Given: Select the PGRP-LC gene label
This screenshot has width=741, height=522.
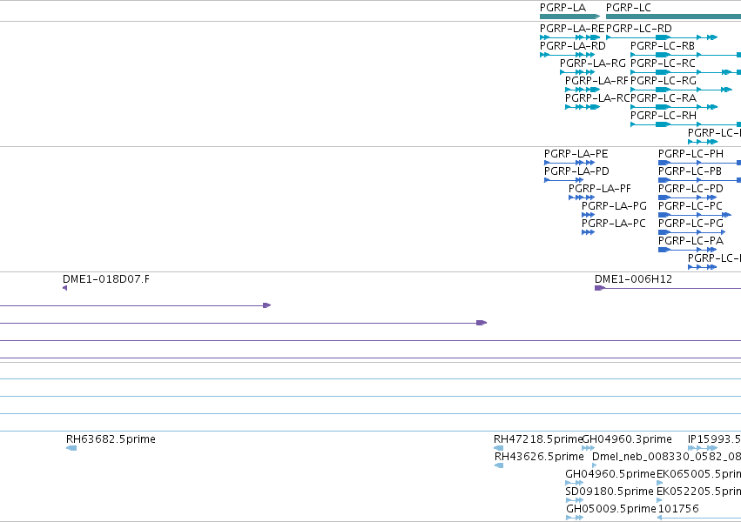Looking at the screenshot, I should (628, 8).
